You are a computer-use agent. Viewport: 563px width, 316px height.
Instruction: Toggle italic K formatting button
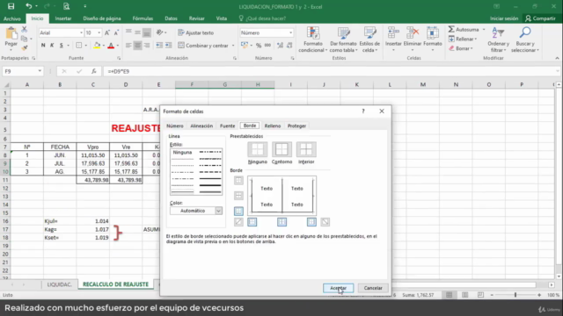[x=52, y=45]
